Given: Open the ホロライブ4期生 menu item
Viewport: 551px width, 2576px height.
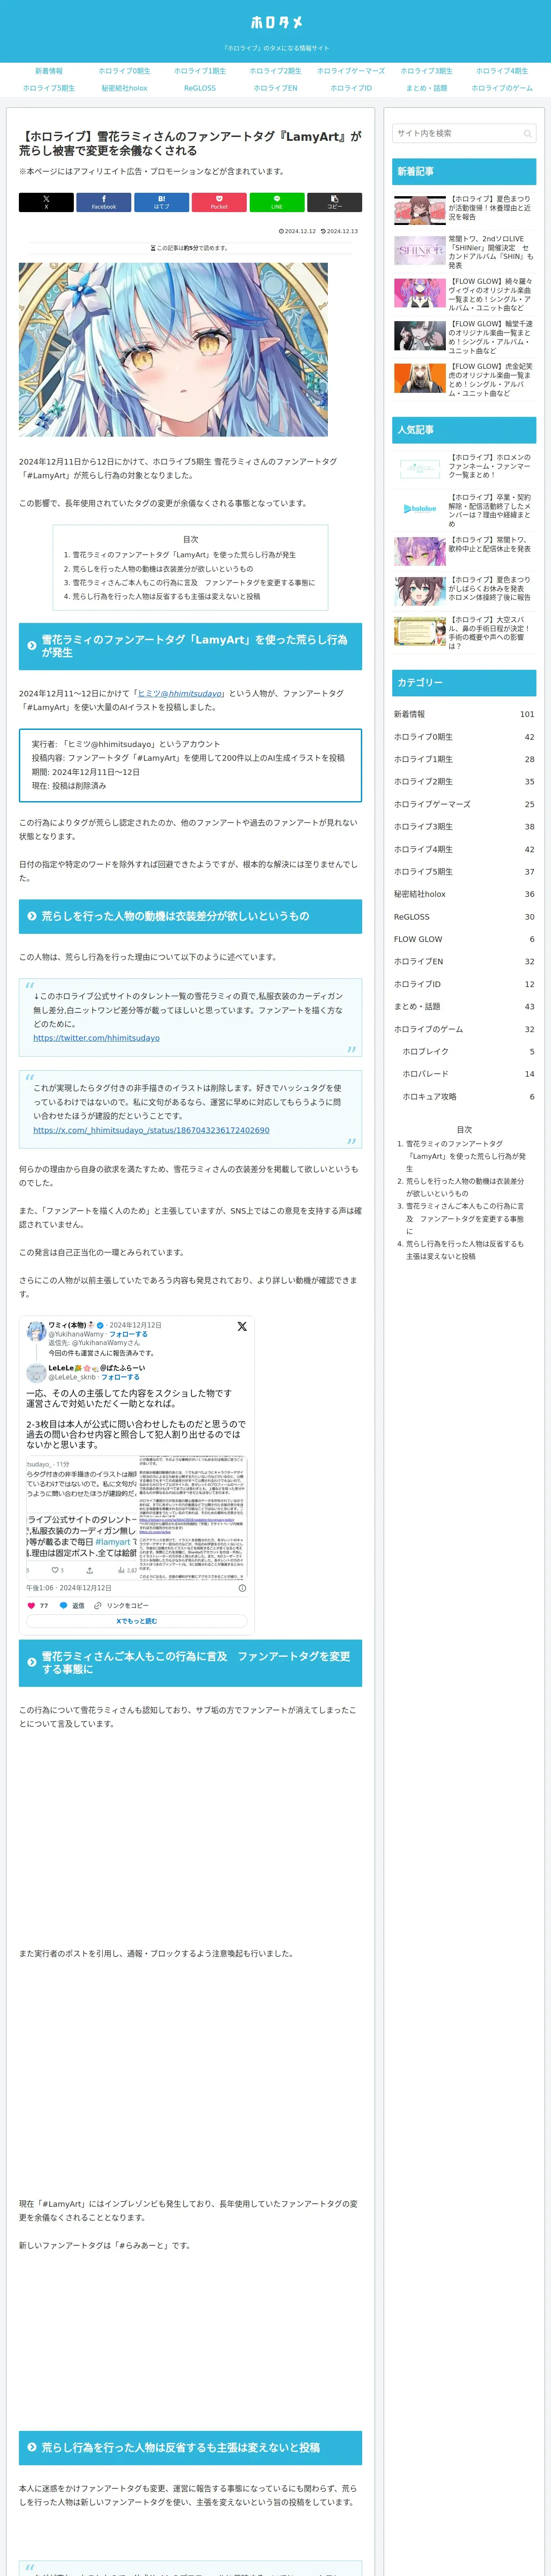Looking at the screenshot, I should pos(502,71).
